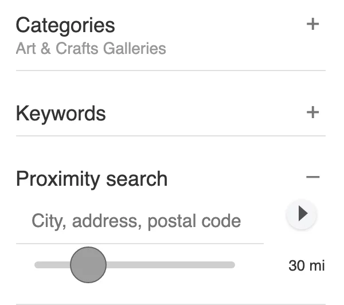The height and width of the screenshot is (305, 344).
Task: Focus the City, address, postal code field
Action: (x=138, y=221)
